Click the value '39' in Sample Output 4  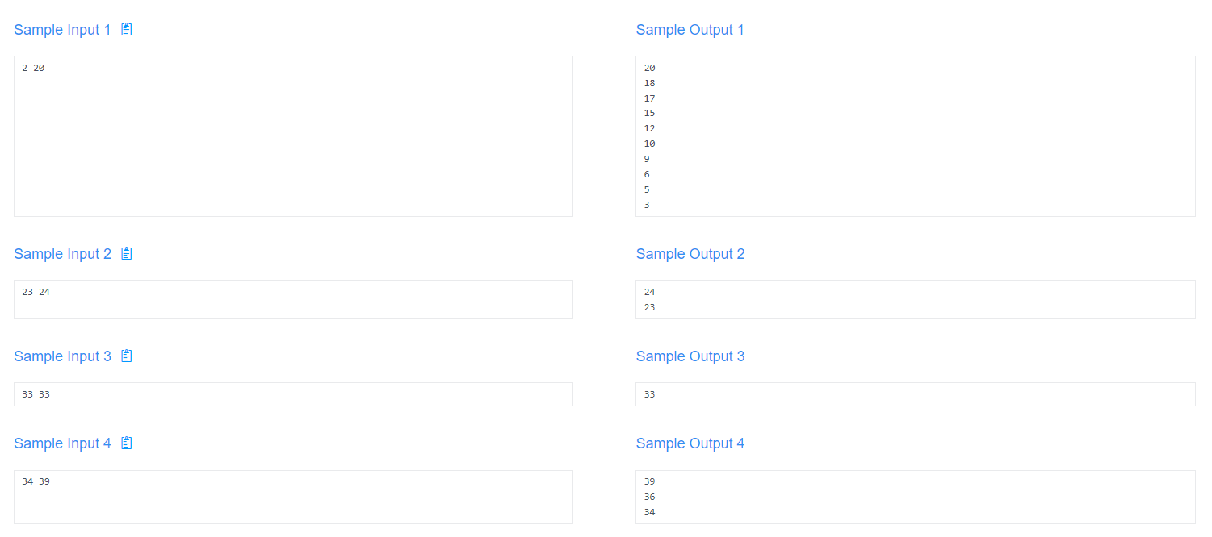(650, 481)
